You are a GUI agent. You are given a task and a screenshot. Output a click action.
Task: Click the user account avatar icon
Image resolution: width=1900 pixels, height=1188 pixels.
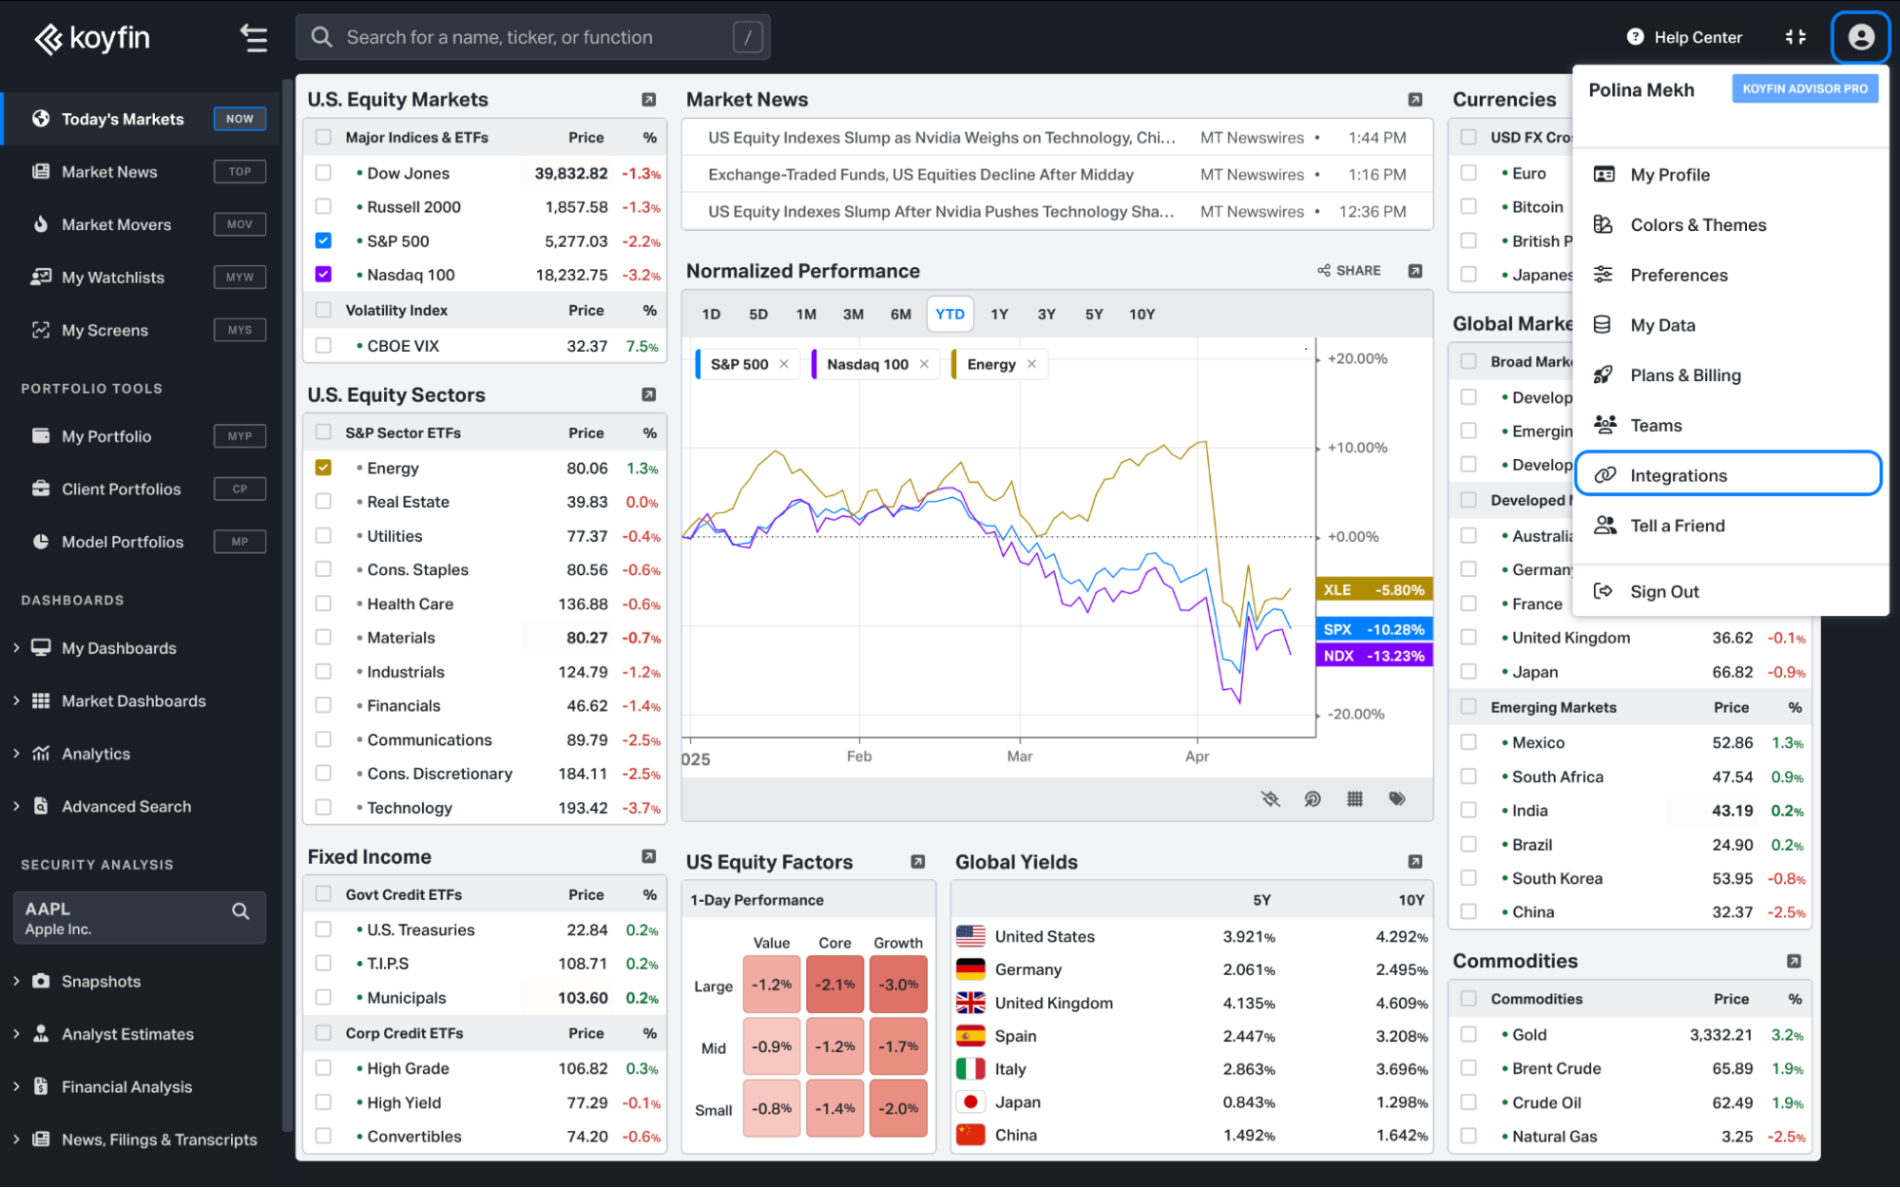[1860, 37]
